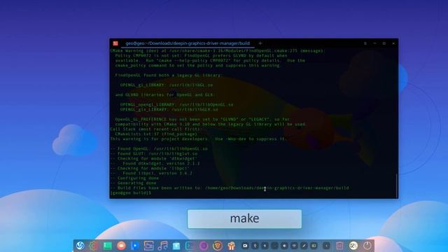This screenshot has width=448, height=252.
Task: Click the terminal icon in the dock
Action: pyautogui.click(x=190, y=246)
